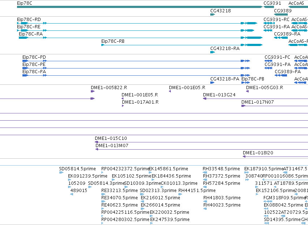308x225 pixels.
Task: Open the CG9391-PA protein label
Action: (x=278, y=64)
